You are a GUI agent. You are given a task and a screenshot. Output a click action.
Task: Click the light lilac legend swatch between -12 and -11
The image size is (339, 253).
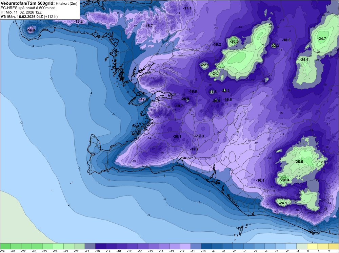pos(185,246)
